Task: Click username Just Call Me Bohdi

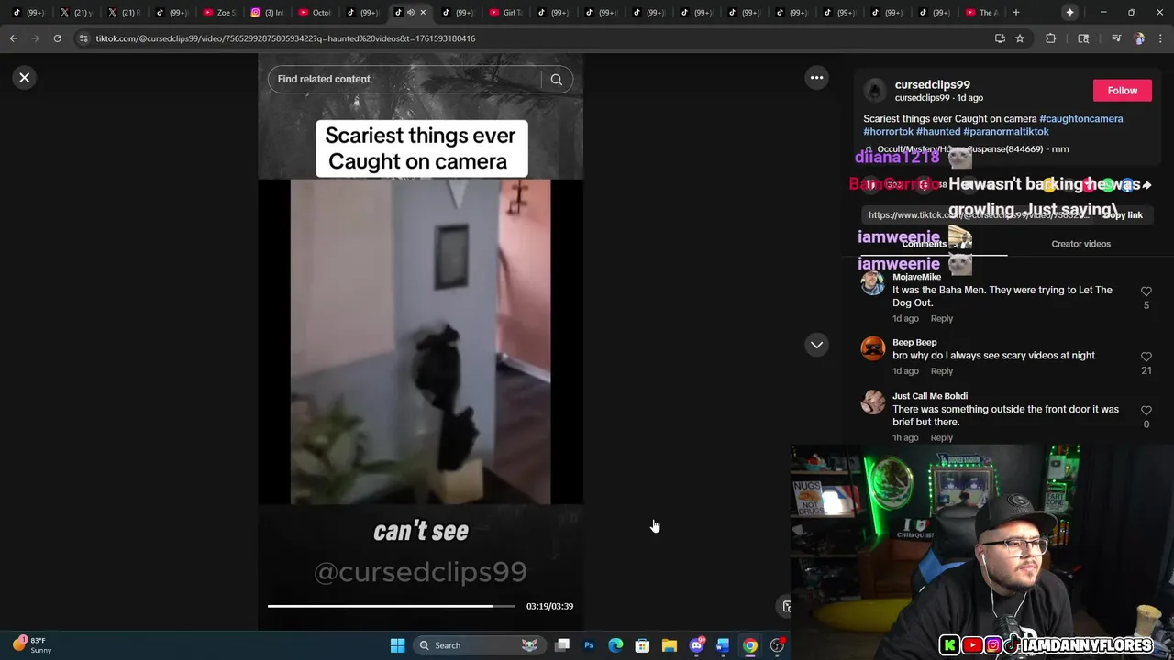Action: (930, 396)
